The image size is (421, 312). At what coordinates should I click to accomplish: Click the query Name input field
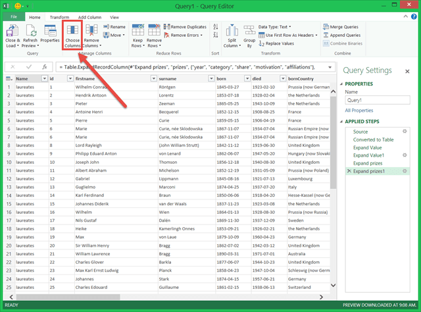377,101
